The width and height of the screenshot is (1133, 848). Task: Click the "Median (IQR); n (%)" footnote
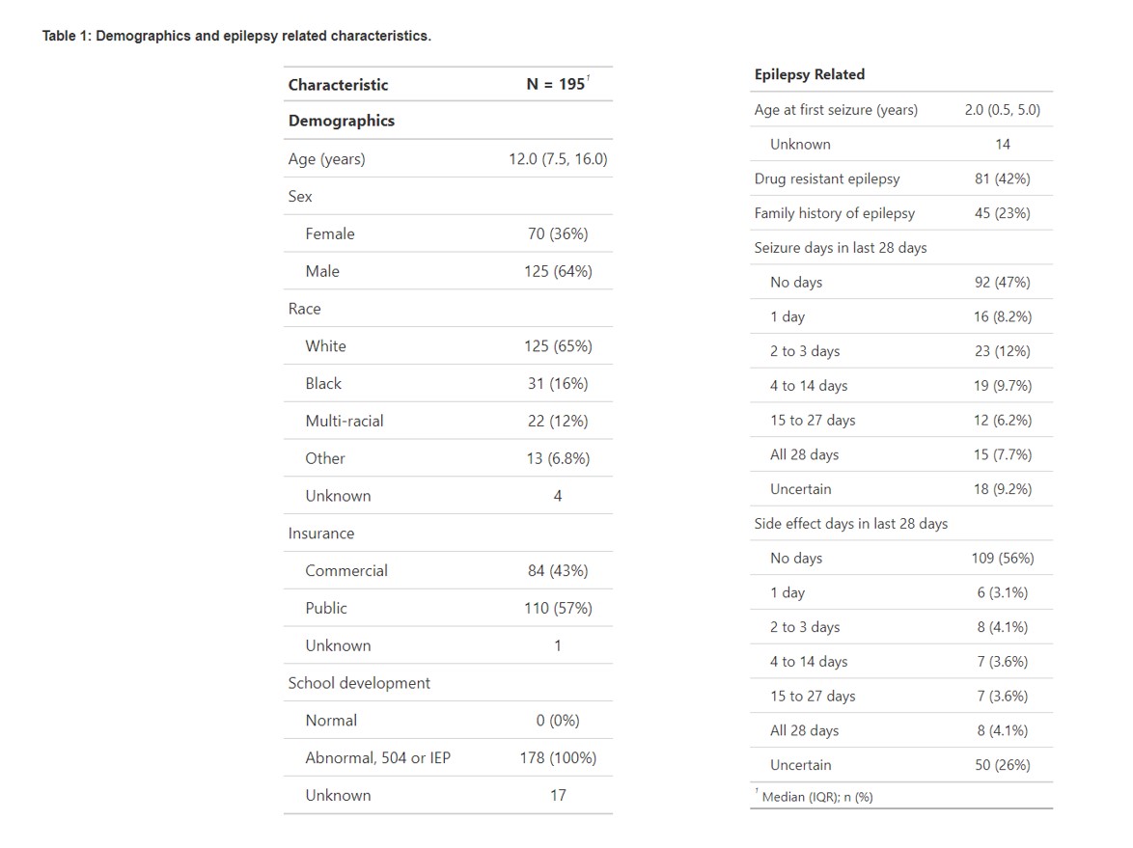click(816, 797)
